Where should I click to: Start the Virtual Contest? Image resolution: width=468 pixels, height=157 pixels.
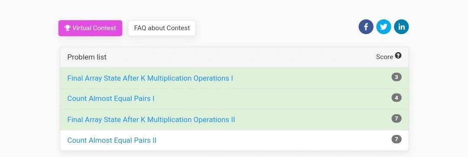point(90,28)
